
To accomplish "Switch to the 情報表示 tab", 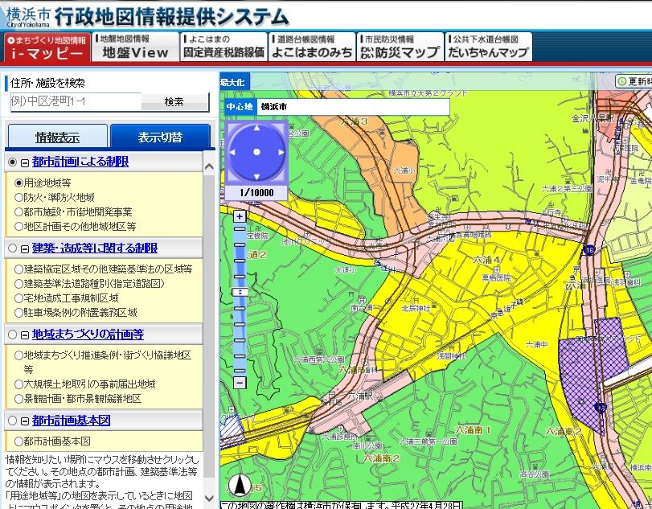I will pyautogui.click(x=58, y=137).
